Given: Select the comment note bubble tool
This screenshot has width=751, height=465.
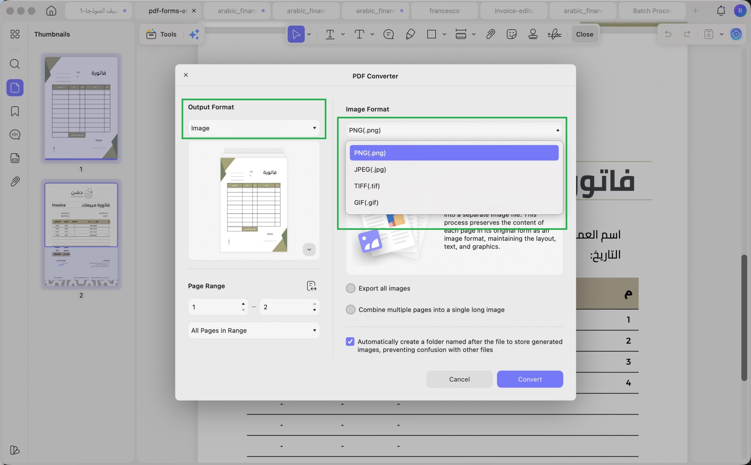Looking at the screenshot, I should coord(388,34).
